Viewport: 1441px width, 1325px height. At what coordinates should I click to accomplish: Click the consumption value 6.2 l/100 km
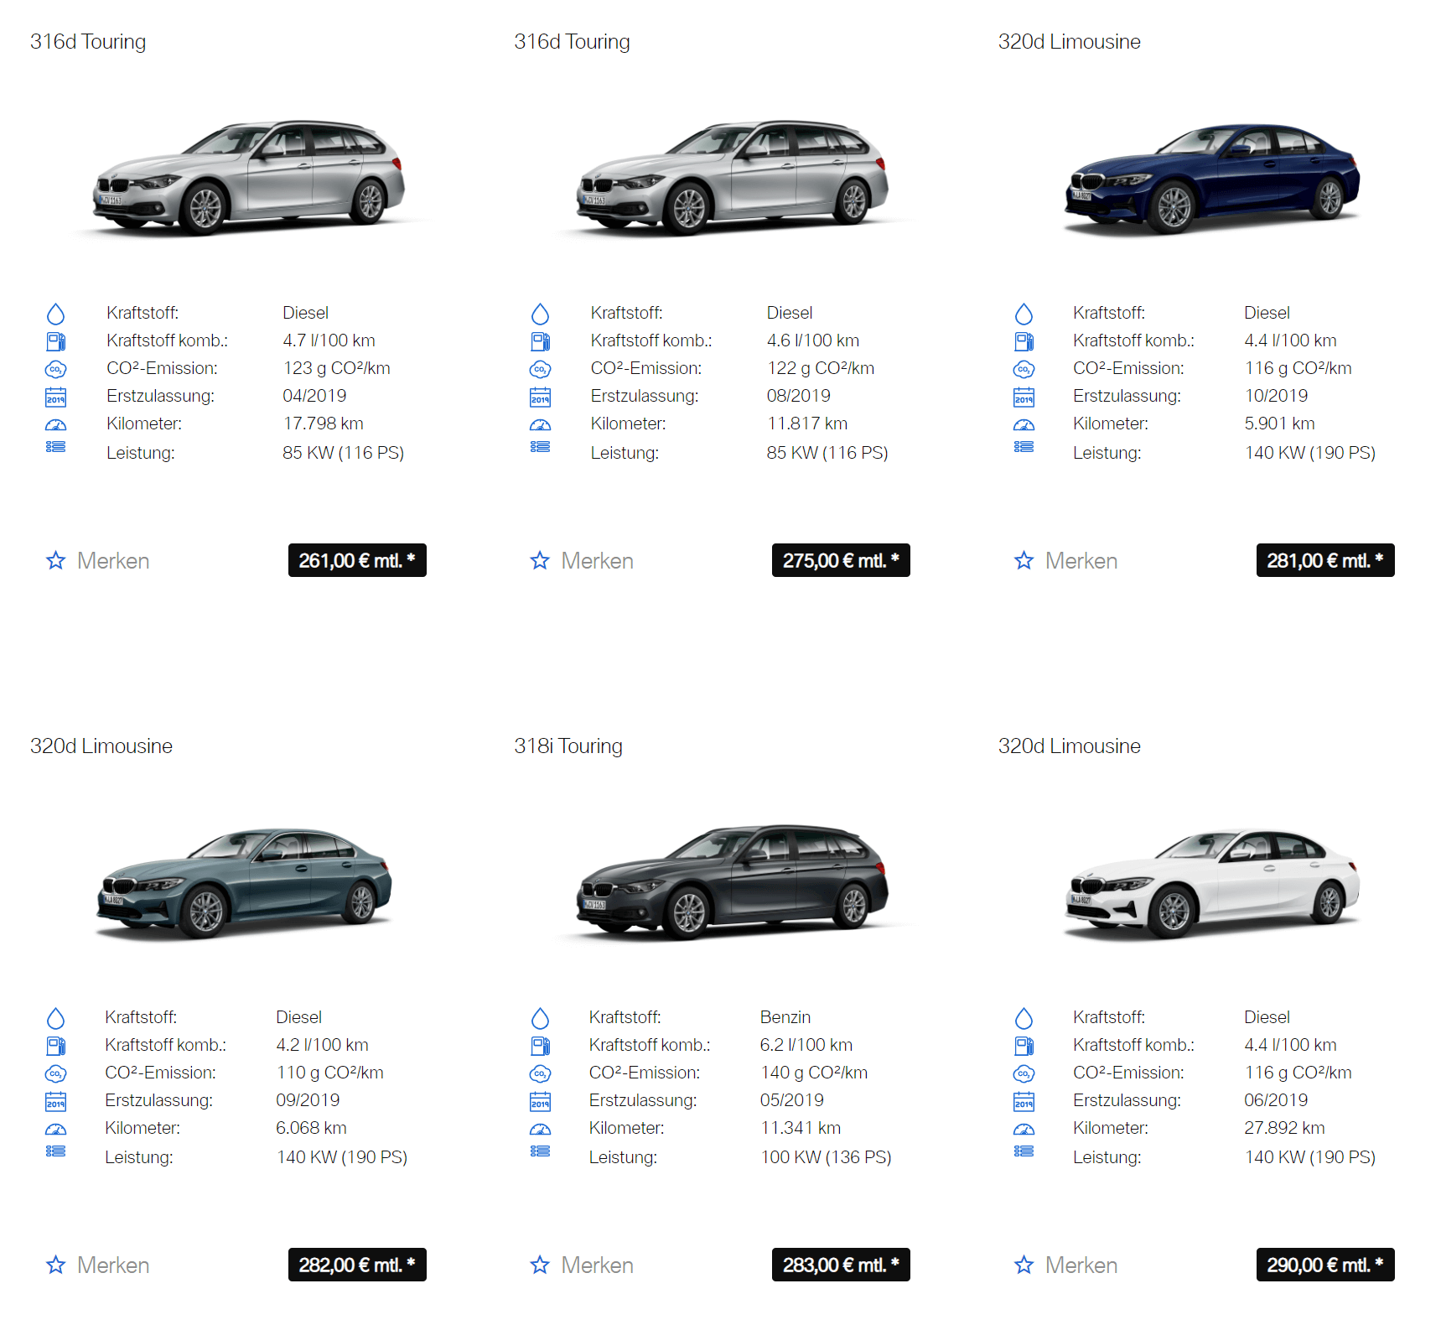(806, 1045)
